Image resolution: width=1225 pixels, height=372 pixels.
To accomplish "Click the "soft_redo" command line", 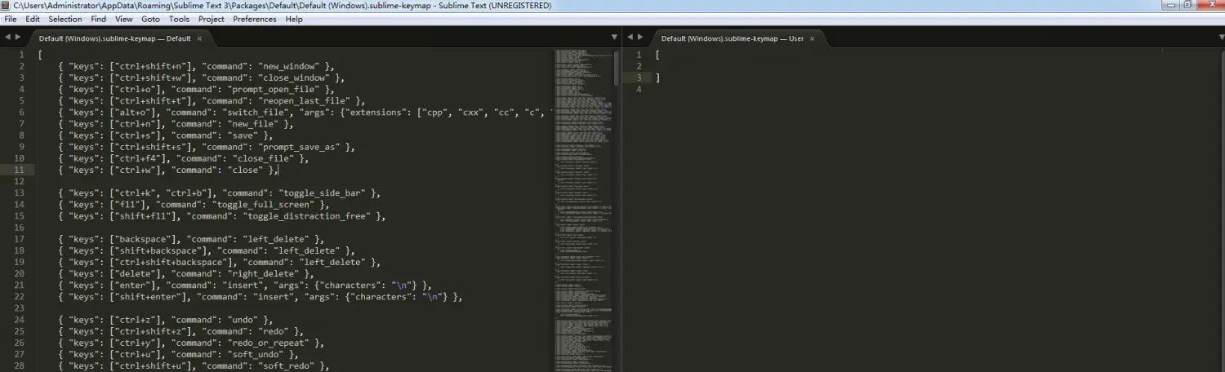I will pos(194,366).
